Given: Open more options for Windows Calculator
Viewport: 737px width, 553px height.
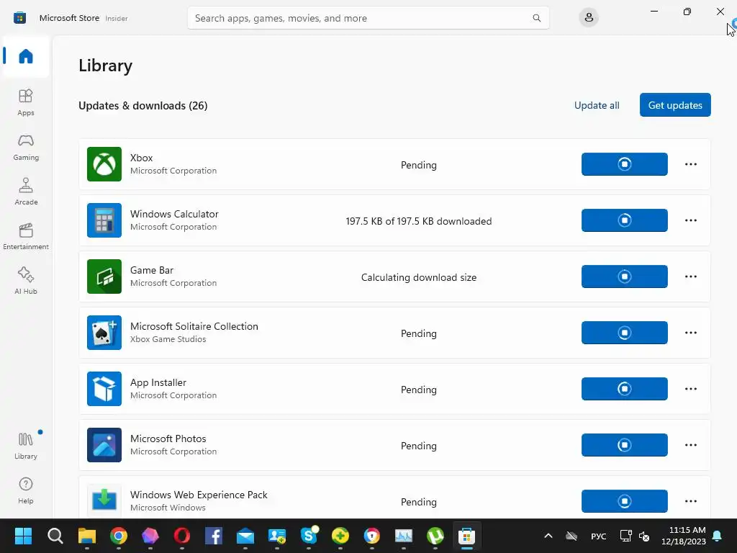Looking at the screenshot, I should click(690, 220).
